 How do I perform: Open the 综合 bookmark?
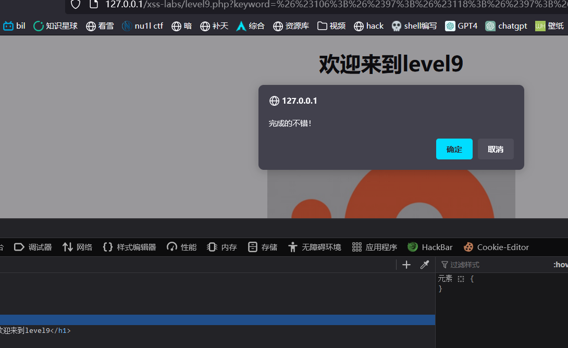[x=250, y=26]
